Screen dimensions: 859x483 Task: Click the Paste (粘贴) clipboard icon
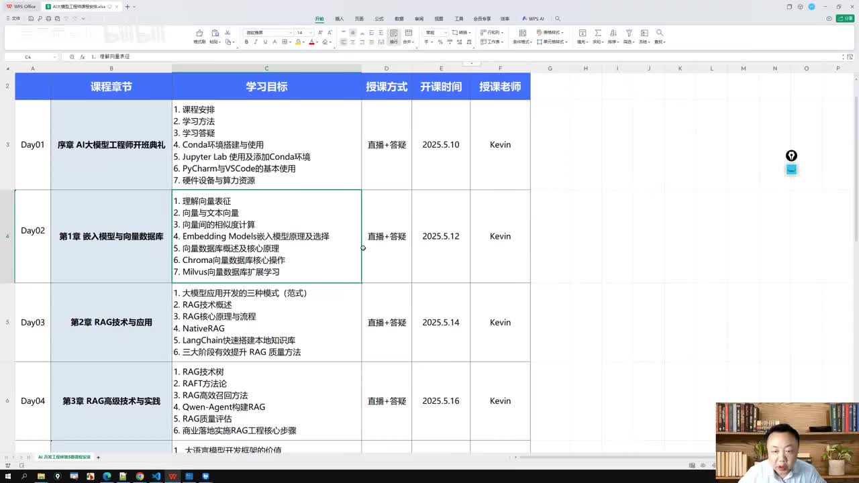point(215,33)
